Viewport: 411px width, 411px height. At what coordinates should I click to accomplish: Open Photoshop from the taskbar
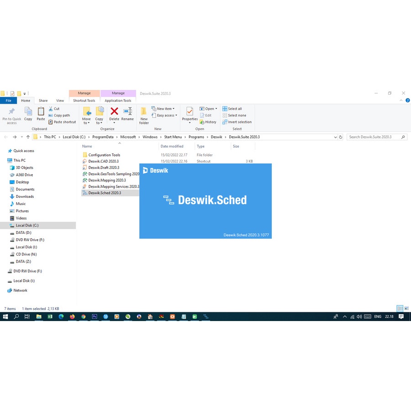(95, 316)
